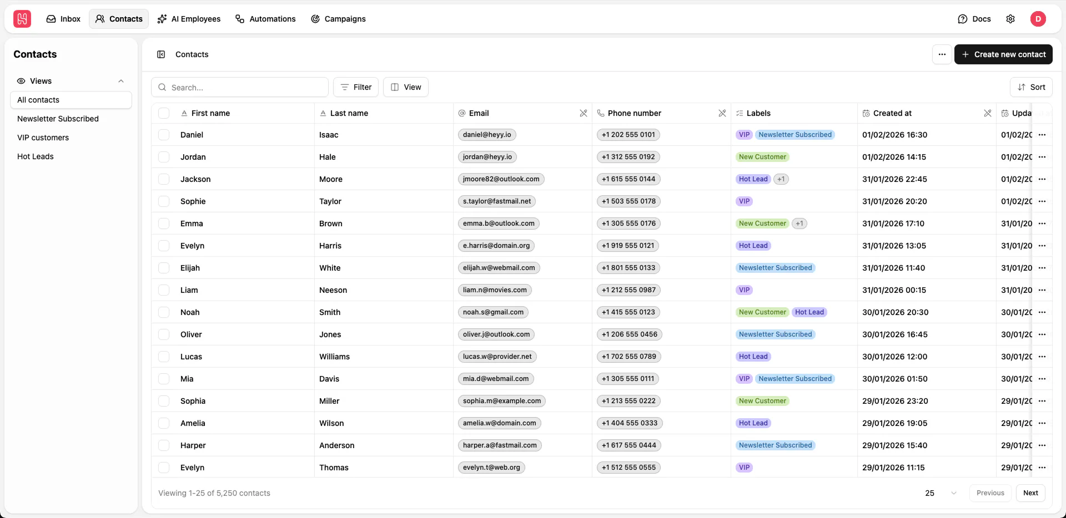Open the more options button beside Create new contact
1066x518 pixels.
coord(942,54)
